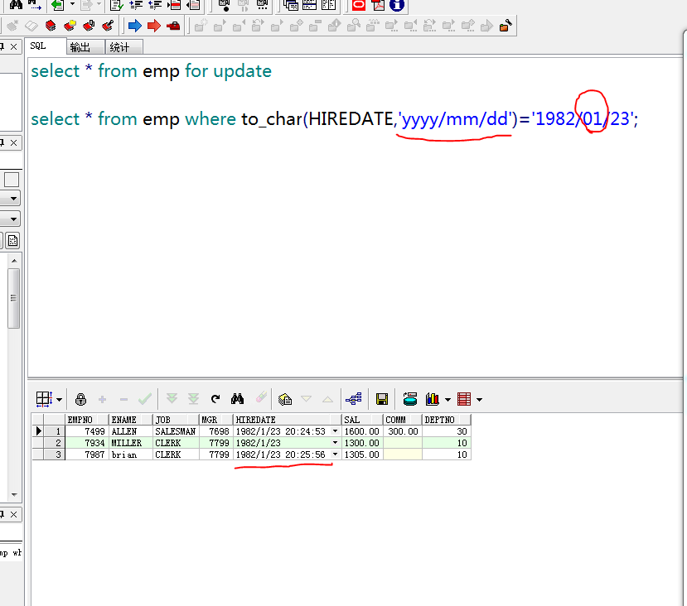Click the small document icon in left panel
This screenshot has height=606, width=687.
[12, 241]
